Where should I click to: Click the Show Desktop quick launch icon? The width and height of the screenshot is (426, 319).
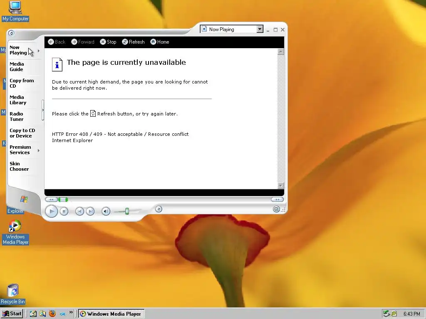pos(33,314)
